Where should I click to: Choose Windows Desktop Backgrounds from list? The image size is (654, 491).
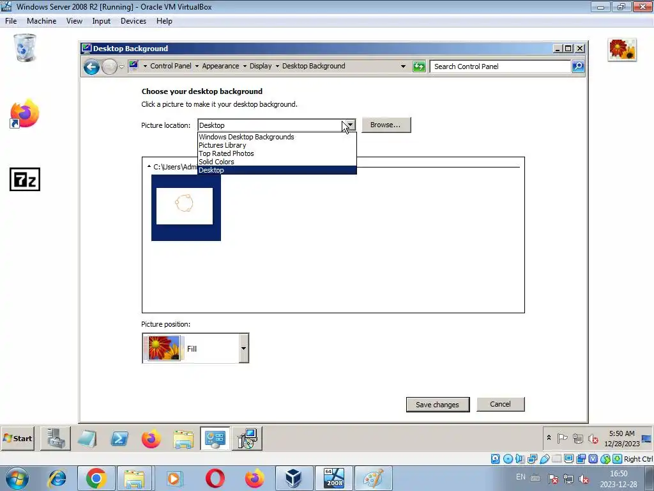point(277,137)
